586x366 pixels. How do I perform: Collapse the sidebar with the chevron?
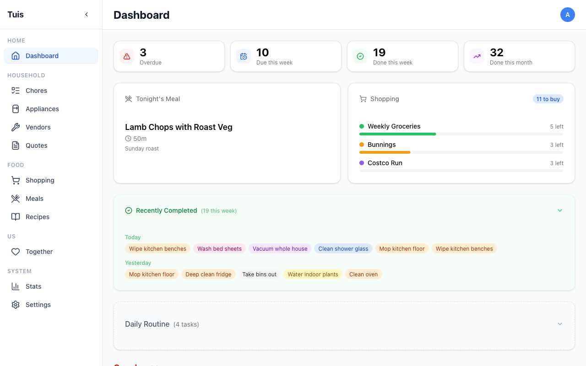click(x=87, y=14)
